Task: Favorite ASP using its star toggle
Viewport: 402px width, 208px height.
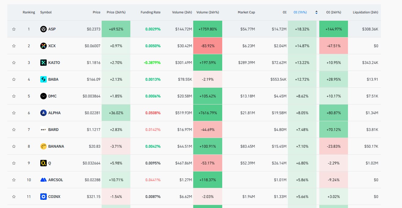Action: tap(14, 29)
